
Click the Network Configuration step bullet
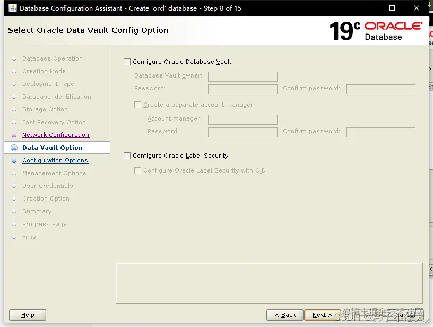point(14,135)
